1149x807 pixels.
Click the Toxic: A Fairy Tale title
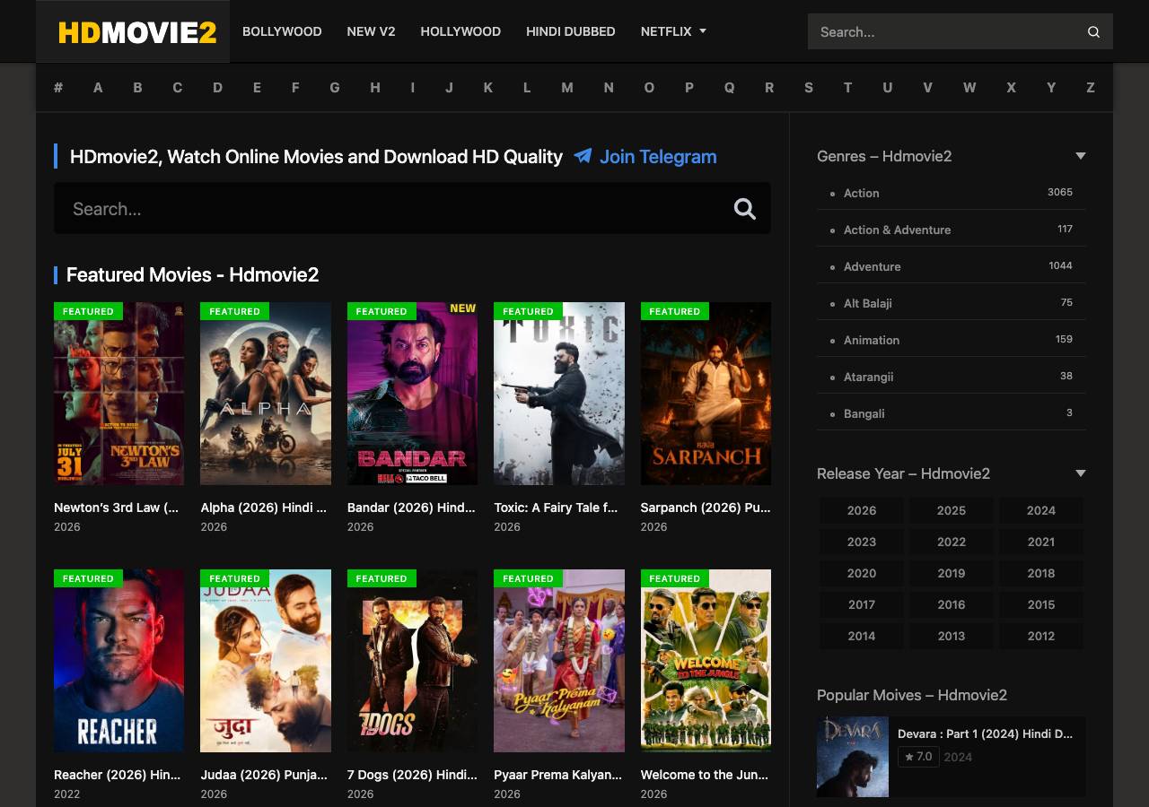(x=556, y=508)
